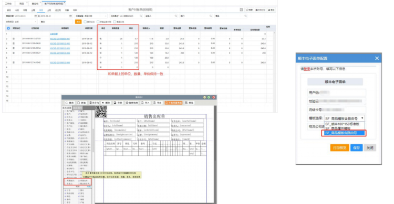
Task: Click the mark icon in row 7
Action: tap(14, 62)
